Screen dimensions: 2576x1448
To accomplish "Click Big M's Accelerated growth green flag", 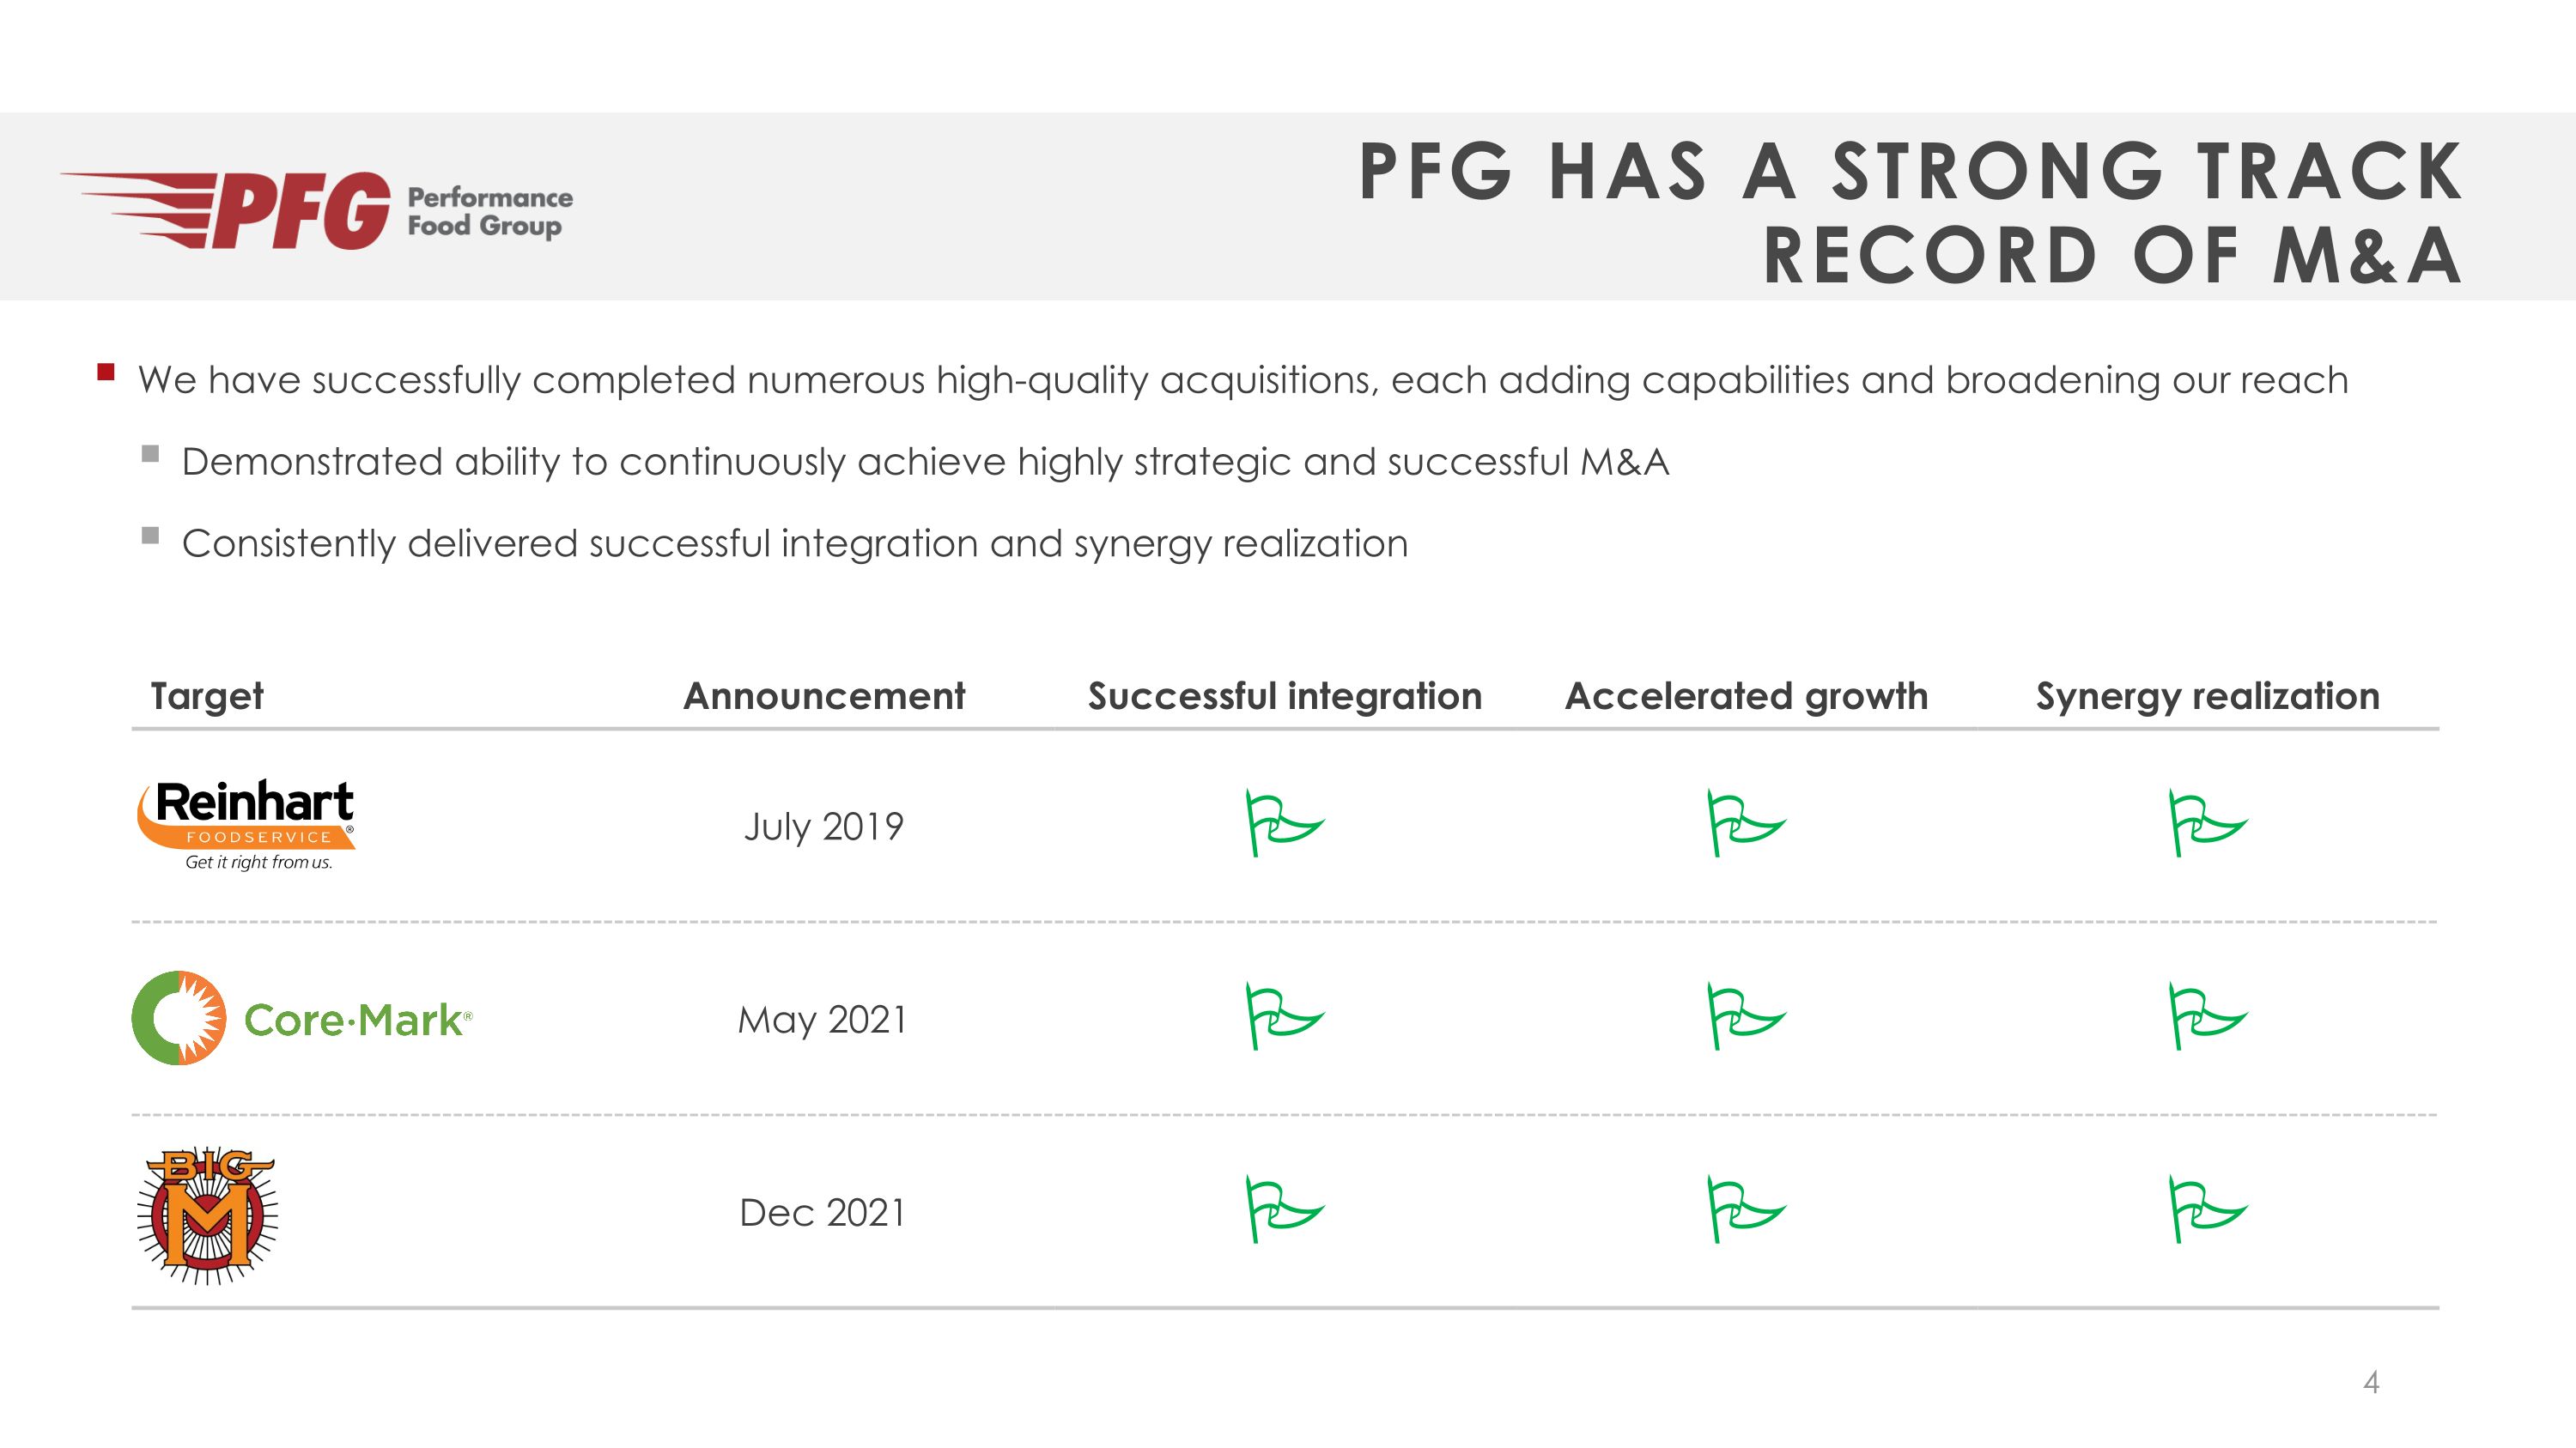I will click(1744, 1209).
